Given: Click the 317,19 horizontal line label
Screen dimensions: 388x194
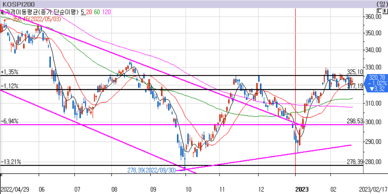Looking at the screenshot, I should [x=355, y=86].
